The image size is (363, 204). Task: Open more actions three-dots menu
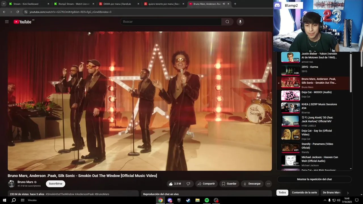268,184
